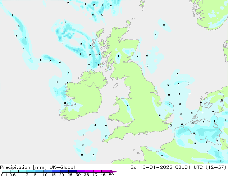The height and width of the screenshot is (176, 228).
Task: Click the '2' precipitation value west of Scotland
Action: point(99,55)
